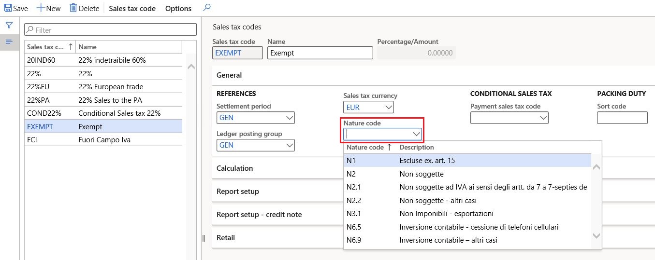Click the New plus icon
Image resolution: width=655 pixels, height=260 pixels.
[41, 8]
